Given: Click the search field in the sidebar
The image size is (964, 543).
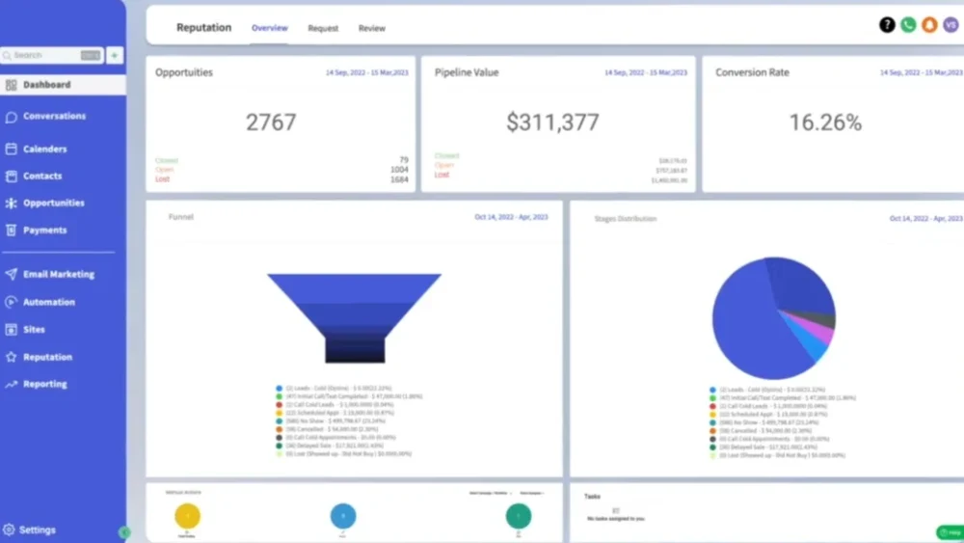Looking at the screenshot, I should 52,55.
